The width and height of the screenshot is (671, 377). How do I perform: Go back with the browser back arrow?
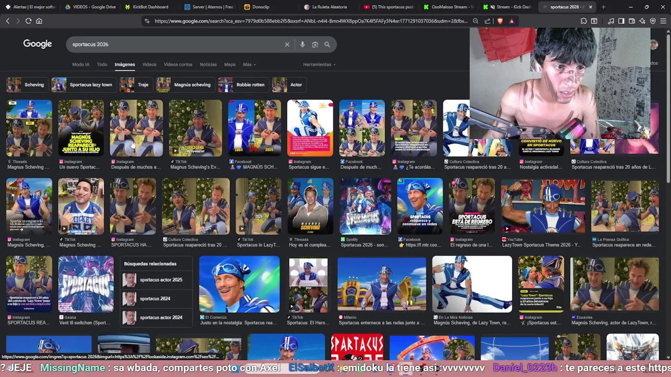tap(7, 21)
